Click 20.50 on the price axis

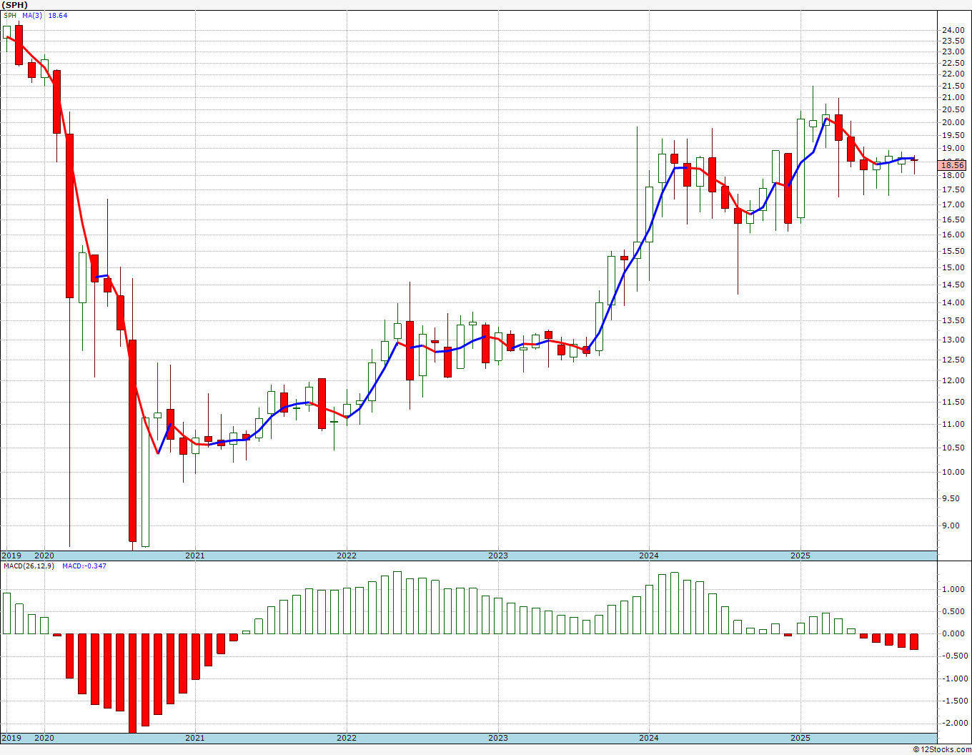pos(953,109)
